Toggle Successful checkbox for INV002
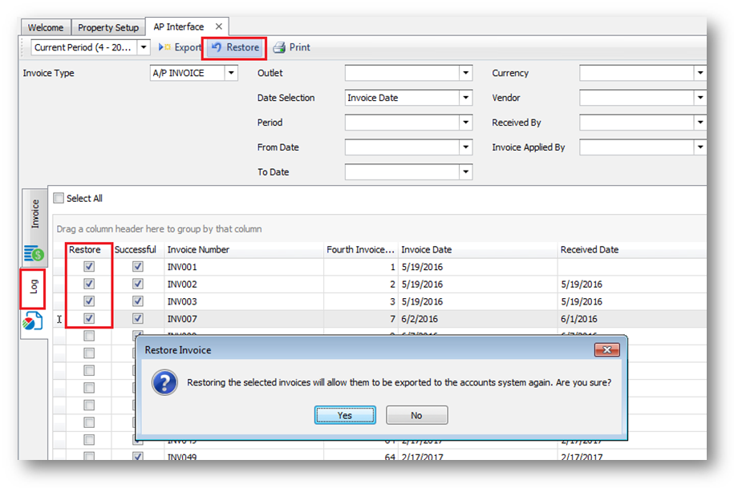Viewport: 734px width, 488px height. pyautogui.click(x=138, y=284)
